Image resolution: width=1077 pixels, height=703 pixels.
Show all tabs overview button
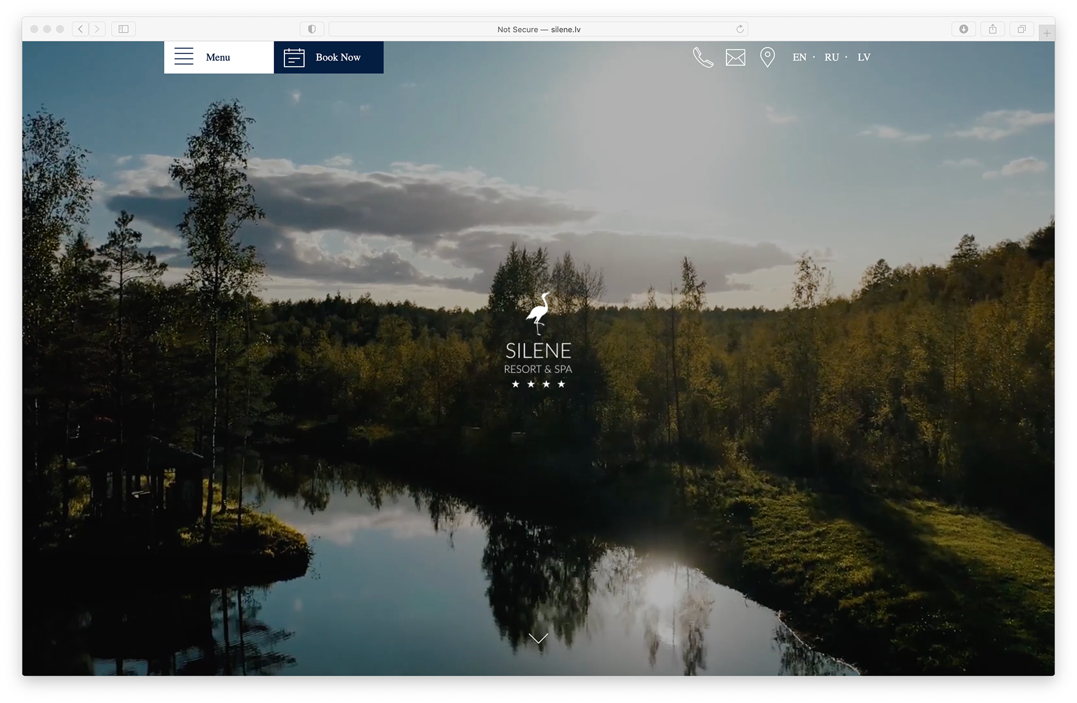pyautogui.click(x=1022, y=29)
